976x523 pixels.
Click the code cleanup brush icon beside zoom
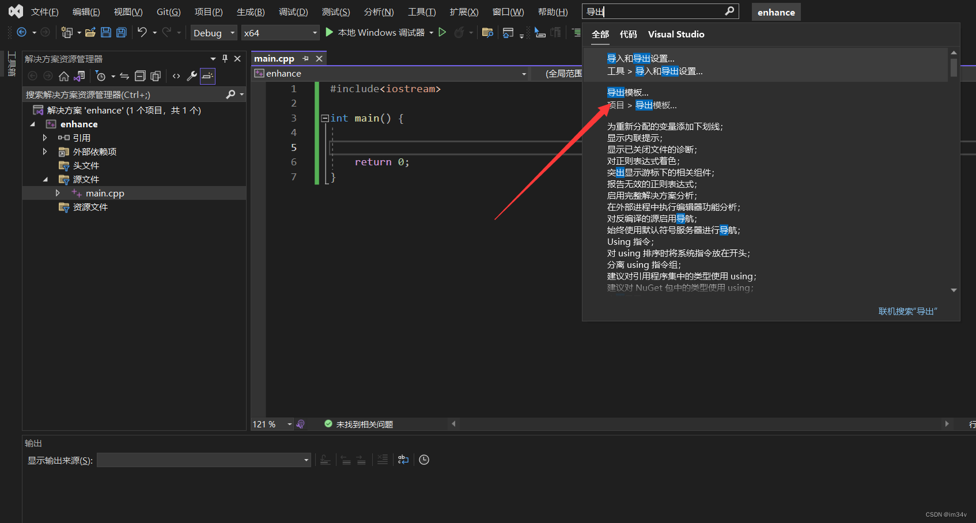pyautogui.click(x=300, y=424)
